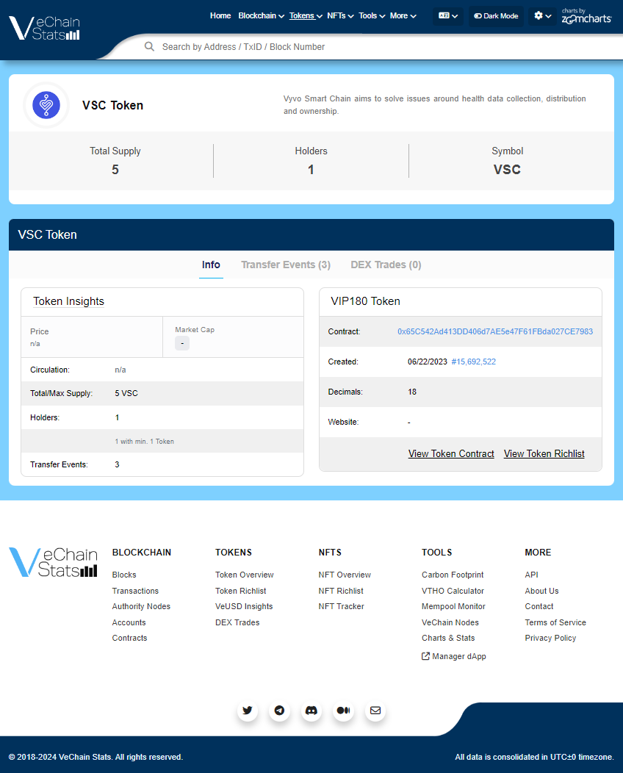Open VTHO Calculator footer link
623x773 pixels.
click(453, 591)
